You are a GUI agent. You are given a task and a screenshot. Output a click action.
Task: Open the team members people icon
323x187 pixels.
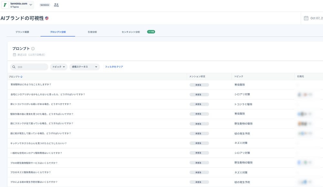(x=56, y=5)
